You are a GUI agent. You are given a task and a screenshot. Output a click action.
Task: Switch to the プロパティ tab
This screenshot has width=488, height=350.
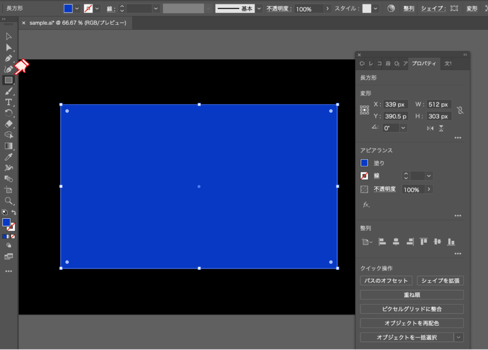424,64
